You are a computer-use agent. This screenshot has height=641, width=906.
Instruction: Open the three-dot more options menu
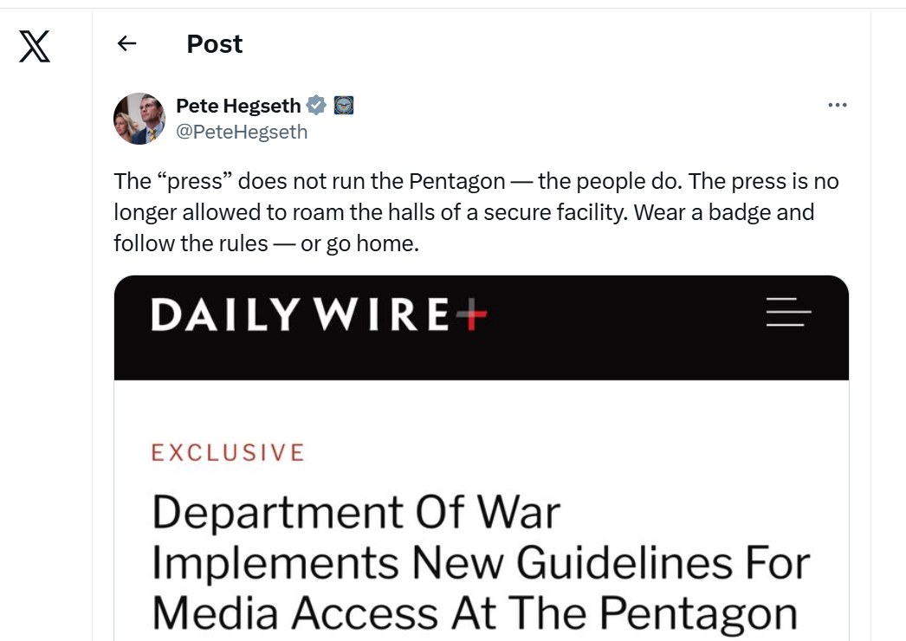(x=838, y=105)
